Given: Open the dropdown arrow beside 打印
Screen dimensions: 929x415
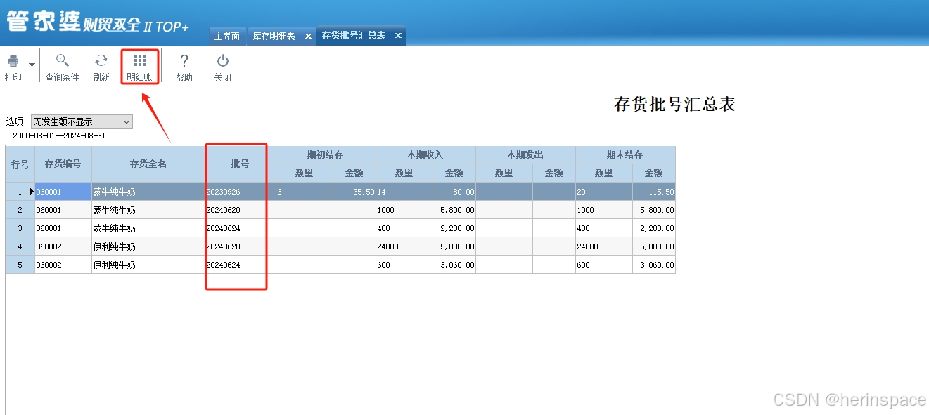Looking at the screenshot, I should click(x=32, y=65).
